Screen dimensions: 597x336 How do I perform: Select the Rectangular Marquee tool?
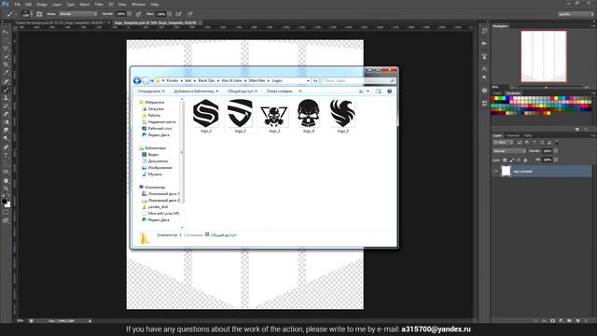coord(6,40)
